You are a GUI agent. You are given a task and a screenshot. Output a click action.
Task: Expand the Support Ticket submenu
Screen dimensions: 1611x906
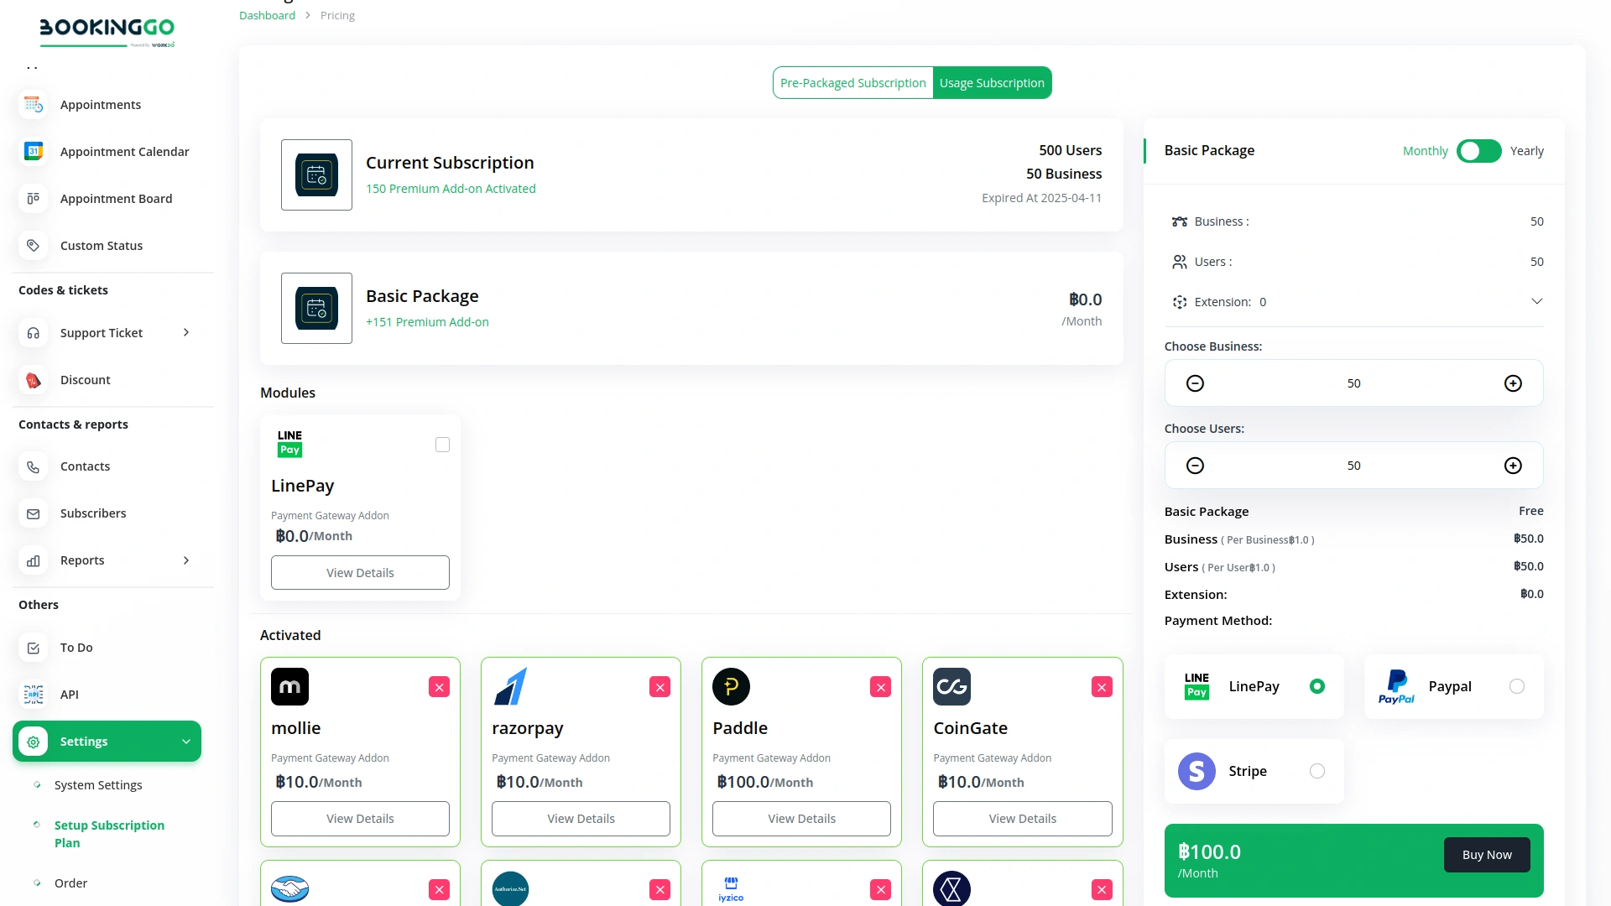186,333
